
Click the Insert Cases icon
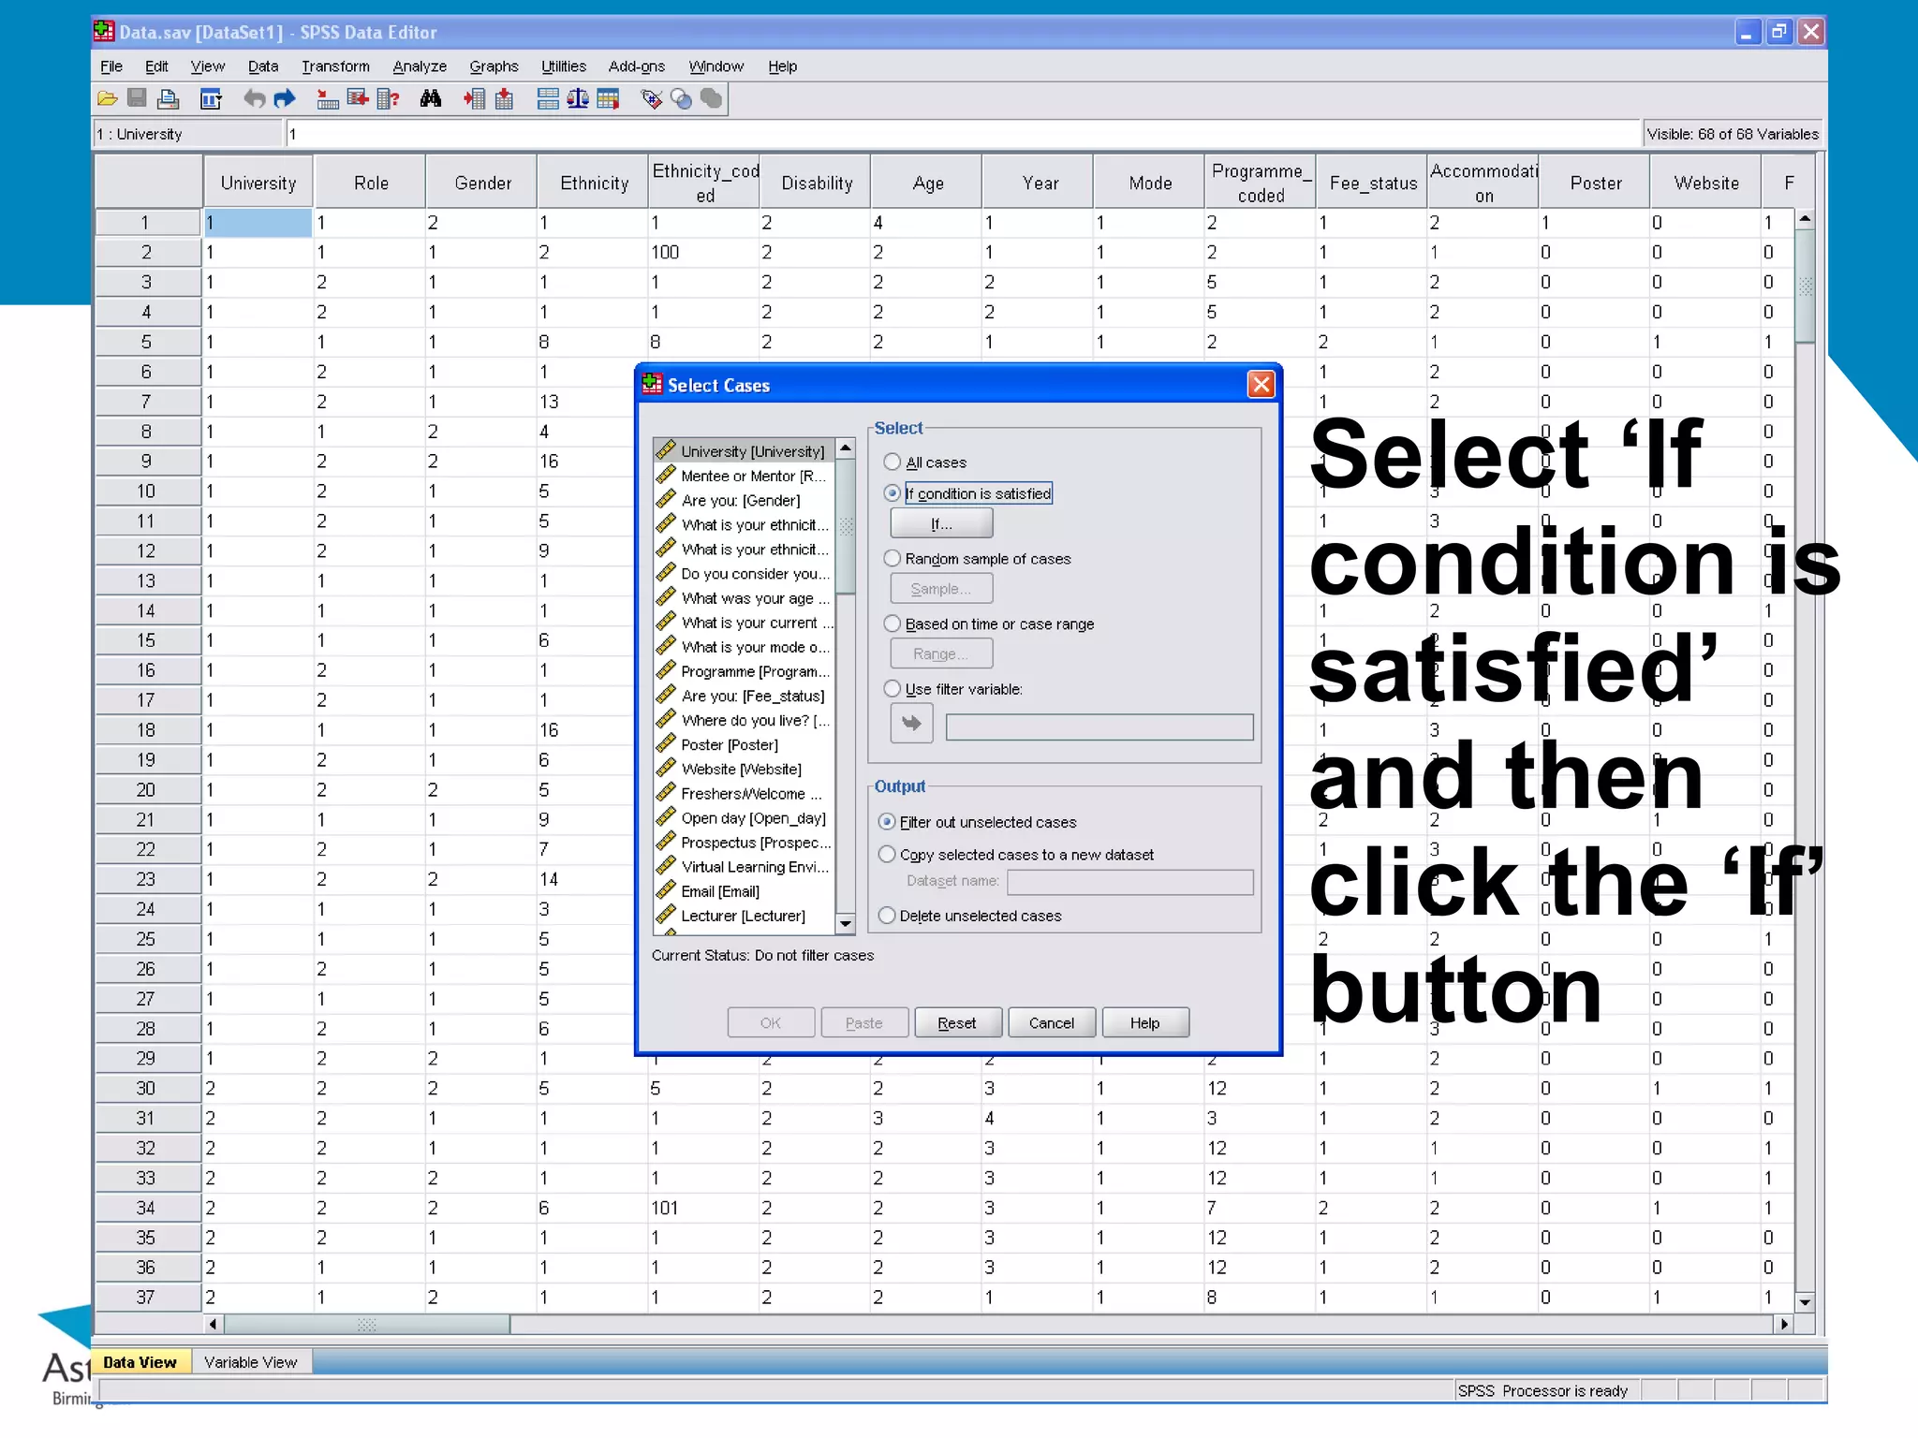pos(474,98)
